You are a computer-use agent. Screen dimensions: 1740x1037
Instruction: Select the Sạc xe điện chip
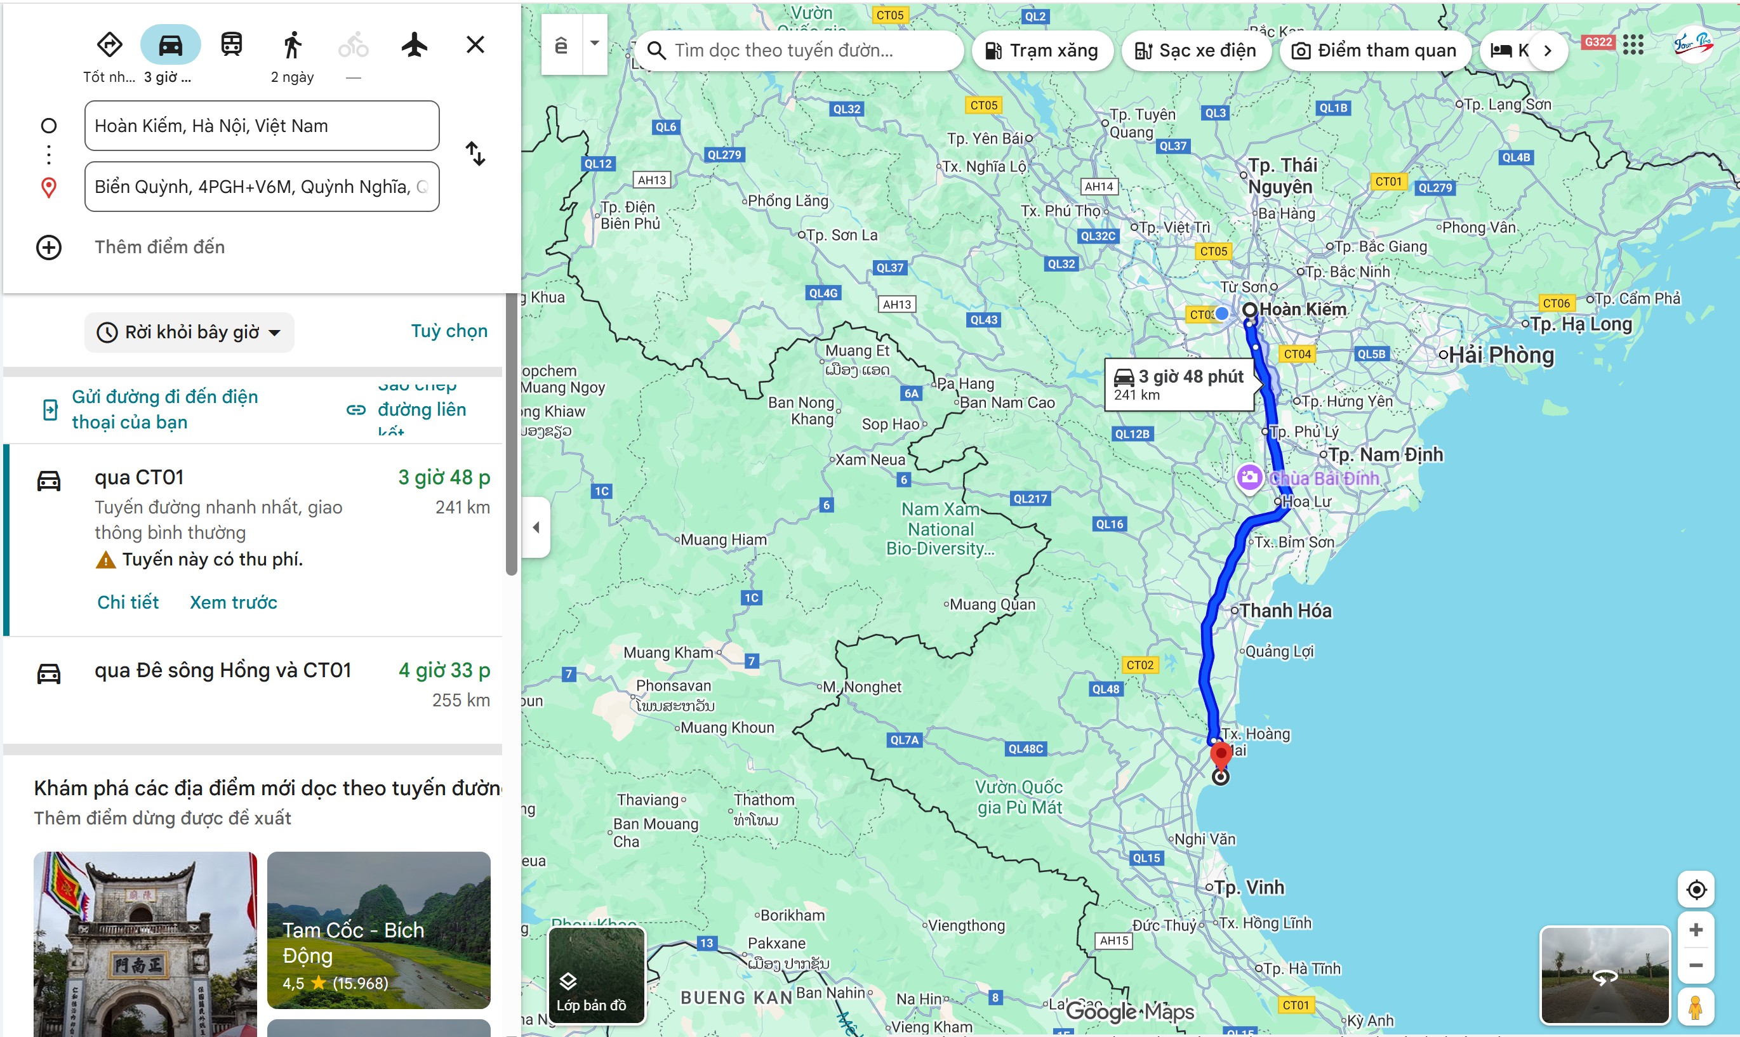point(1195,50)
